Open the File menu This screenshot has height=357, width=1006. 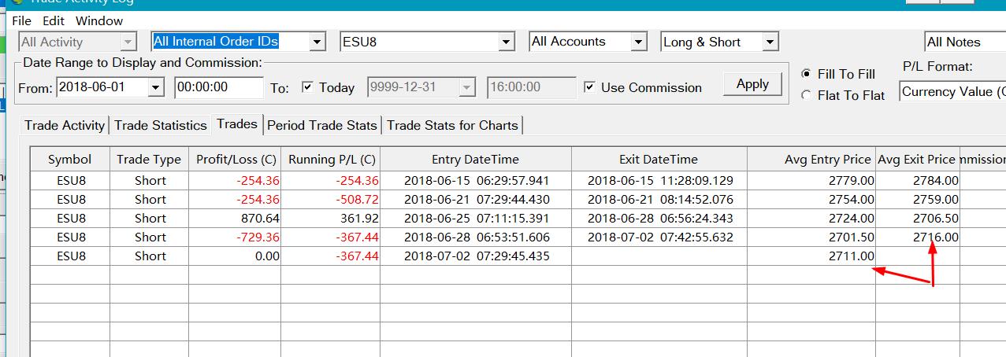click(x=21, y=20)
